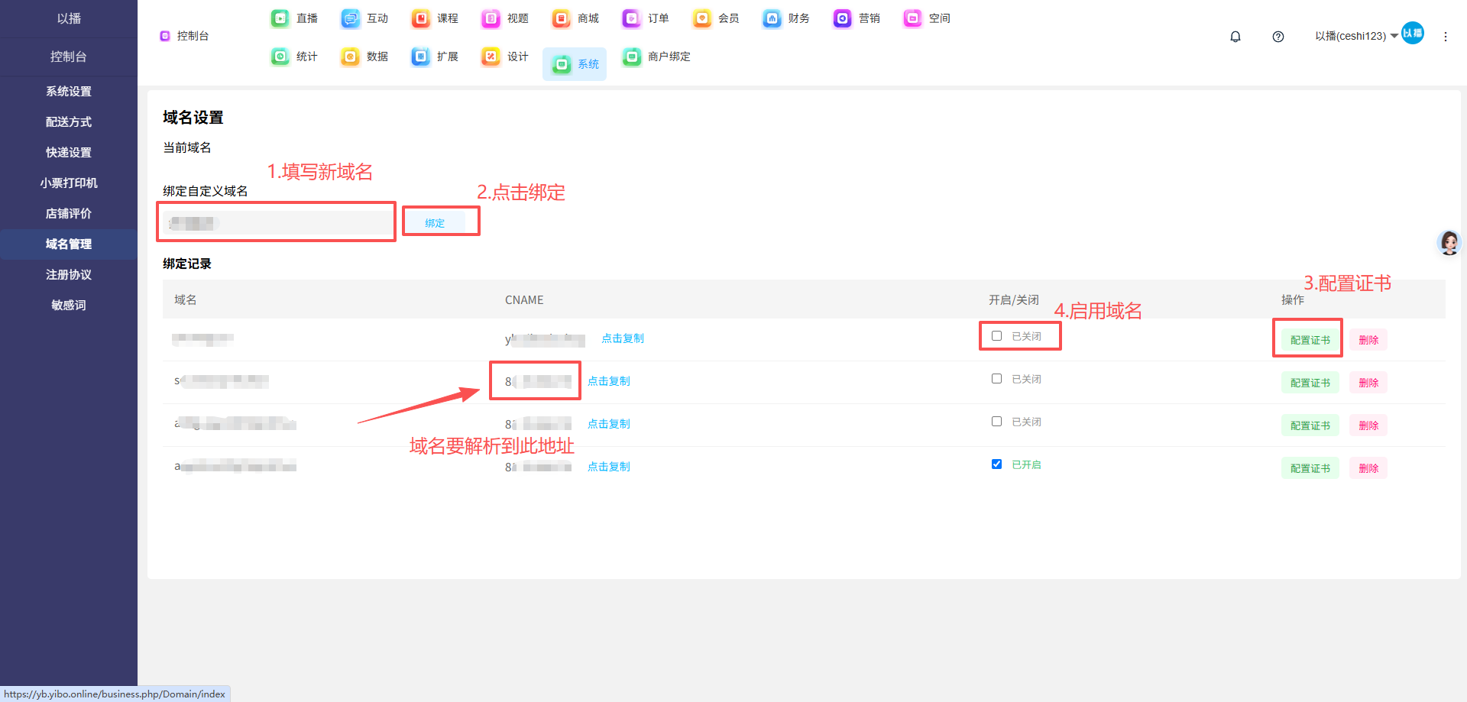Image resolution: width=1467 pixels, height=702 pixels.
Task: Click the notification bell icon
Action: click(x=1235, y=37)
